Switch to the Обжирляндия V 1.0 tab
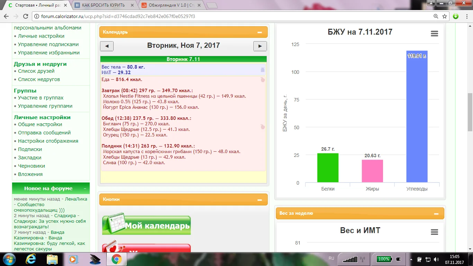 pyautogui.click(x=171, y=5)
